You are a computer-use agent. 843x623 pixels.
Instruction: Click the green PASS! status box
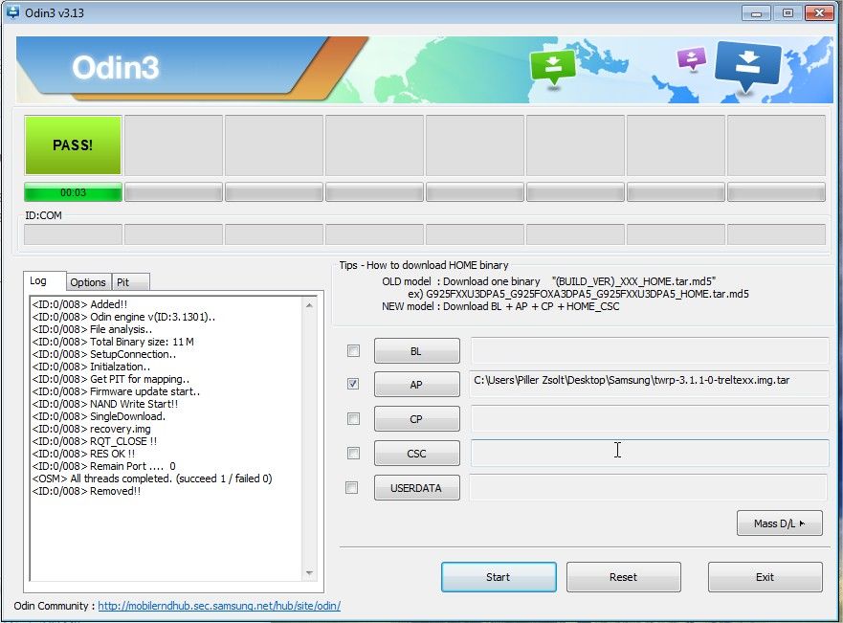coord(73,145)
